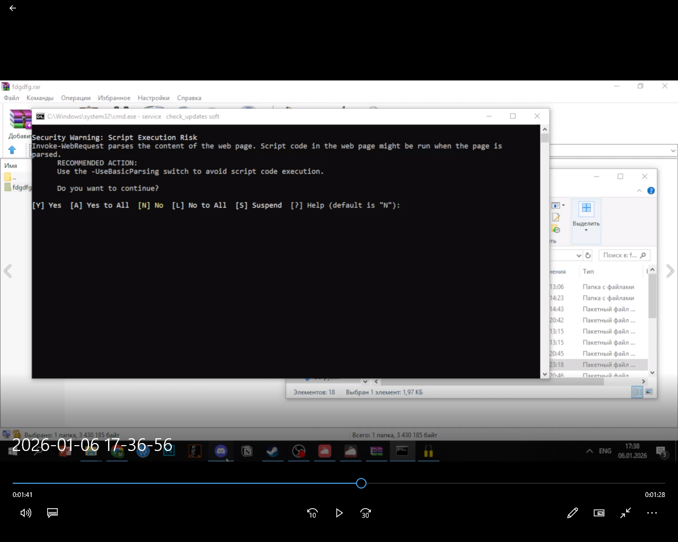Go to the next item with right chevron
Screen dimensions: 678x542
tap(670, 271)
